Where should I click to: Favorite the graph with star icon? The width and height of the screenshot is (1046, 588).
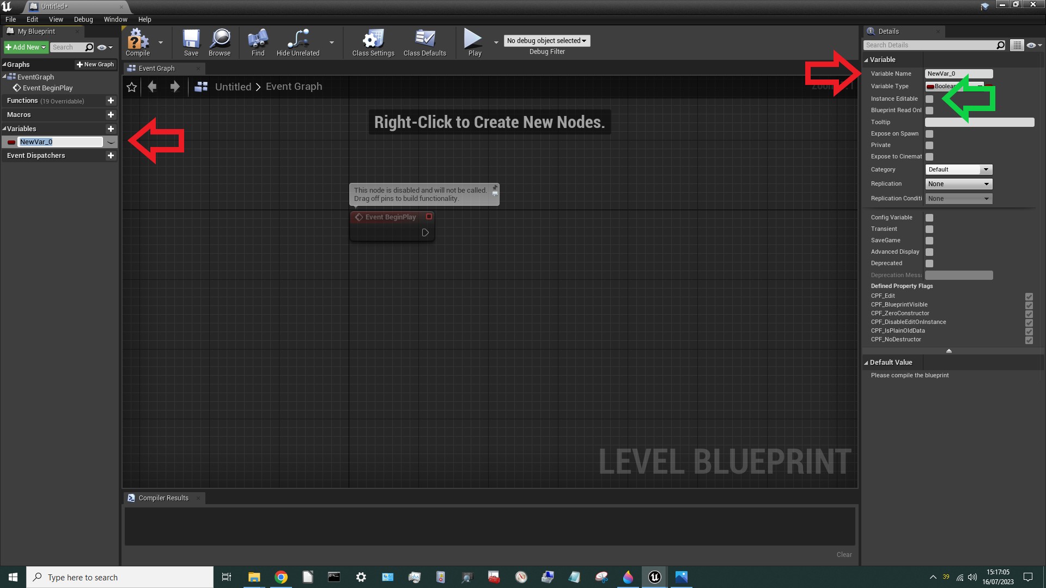tap(132, 87)
